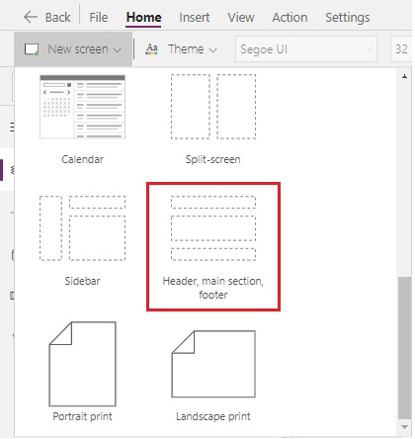415x439 pixels.
Task: Open the Theme dropdown chevron
Action: click(213, 50)
